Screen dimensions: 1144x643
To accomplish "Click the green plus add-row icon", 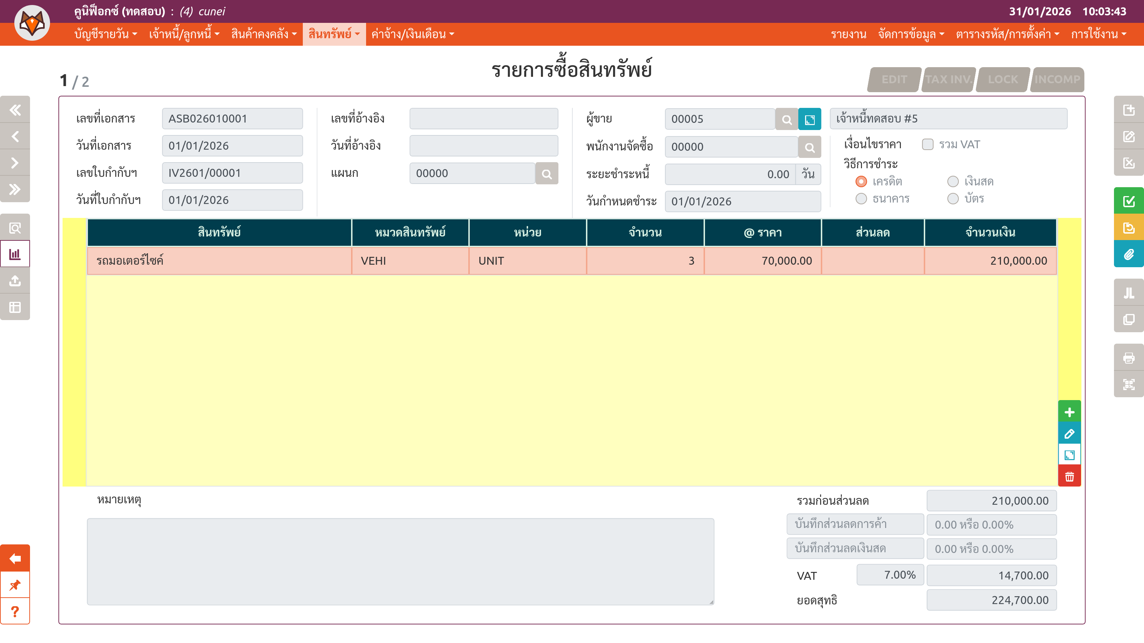I will (x=1069, y=412).
